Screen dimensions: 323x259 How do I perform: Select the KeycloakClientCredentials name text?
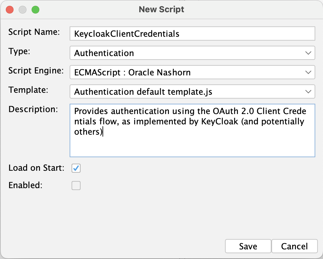(126, 33)
